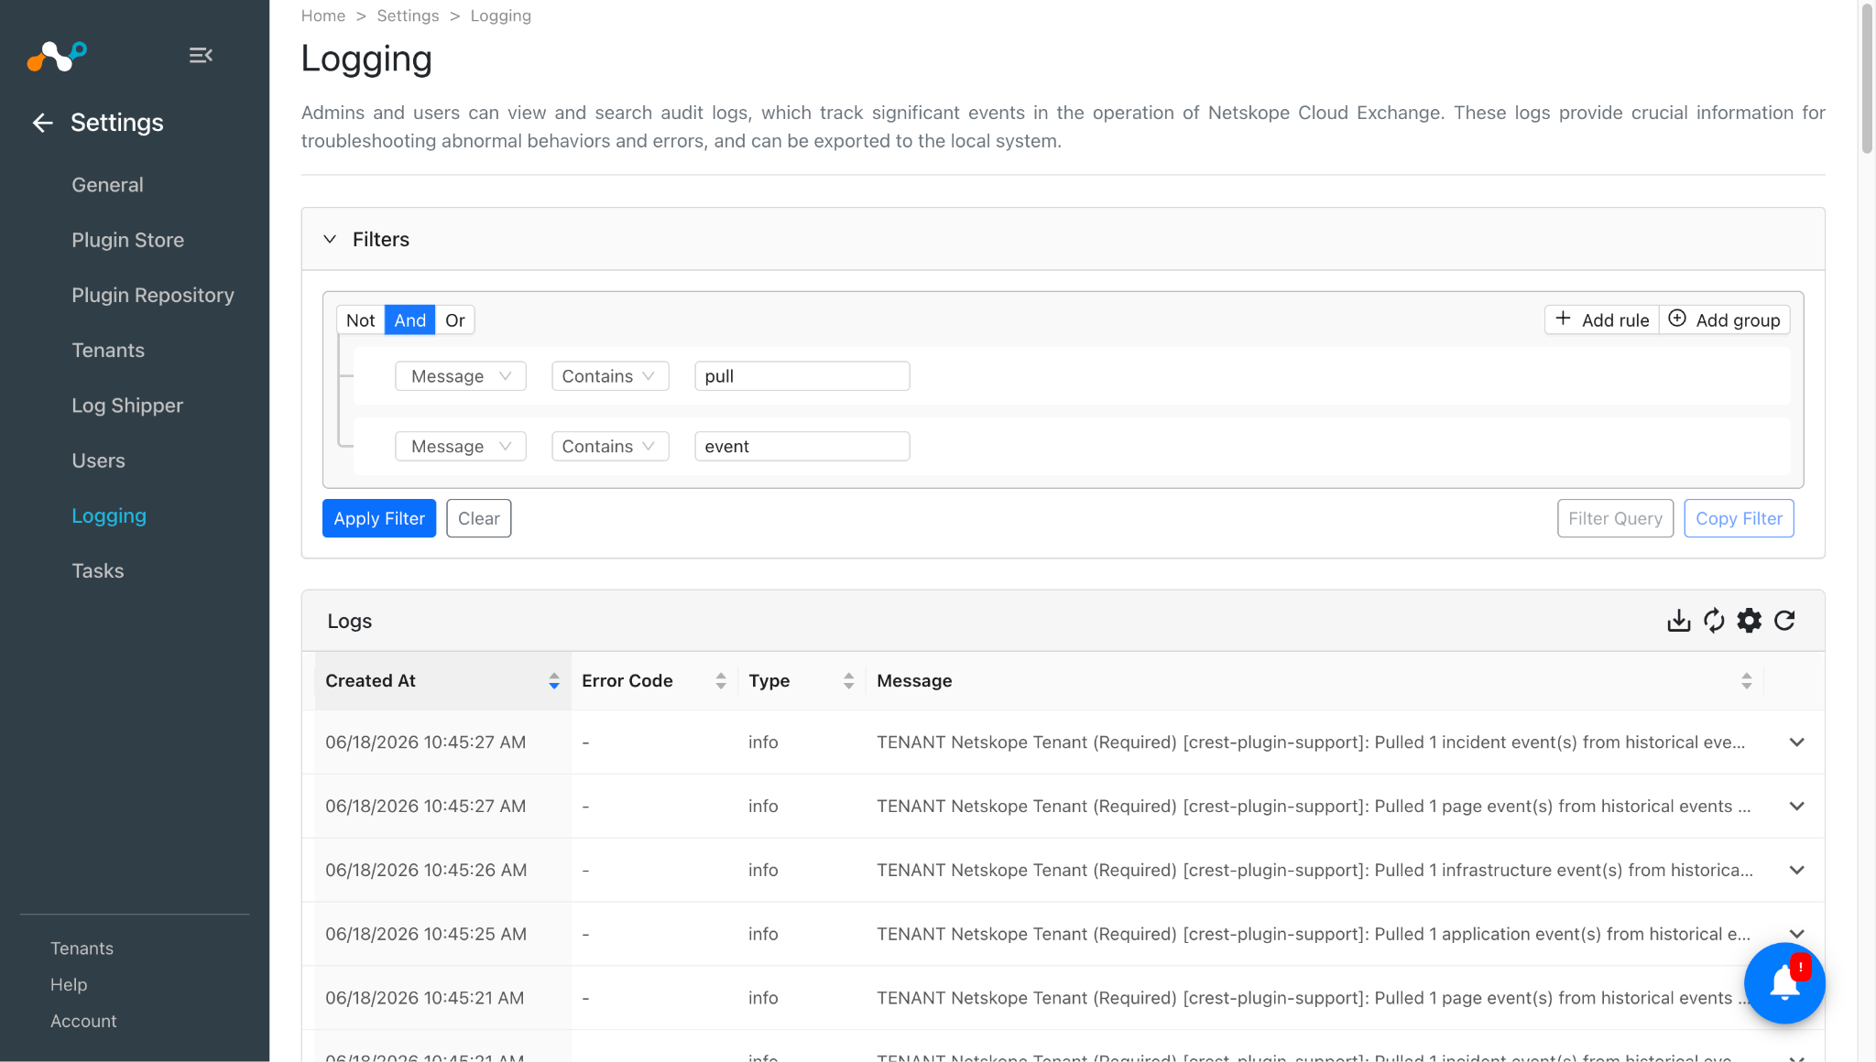Image resolution: width=1876 pixels, height=1062 pixels.
Task: Go to Home breadcrumb
Action: pos(323,16)
